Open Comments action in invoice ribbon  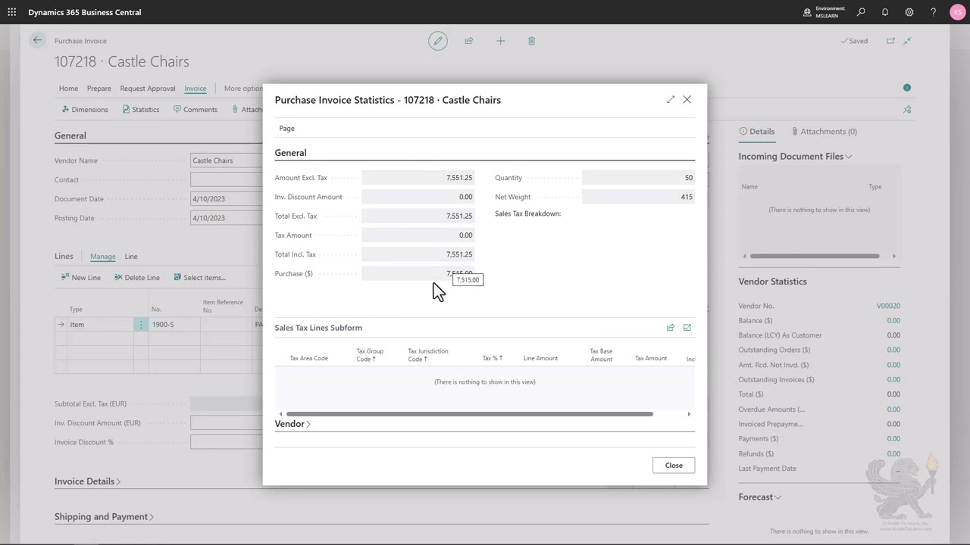coord(196,109)
